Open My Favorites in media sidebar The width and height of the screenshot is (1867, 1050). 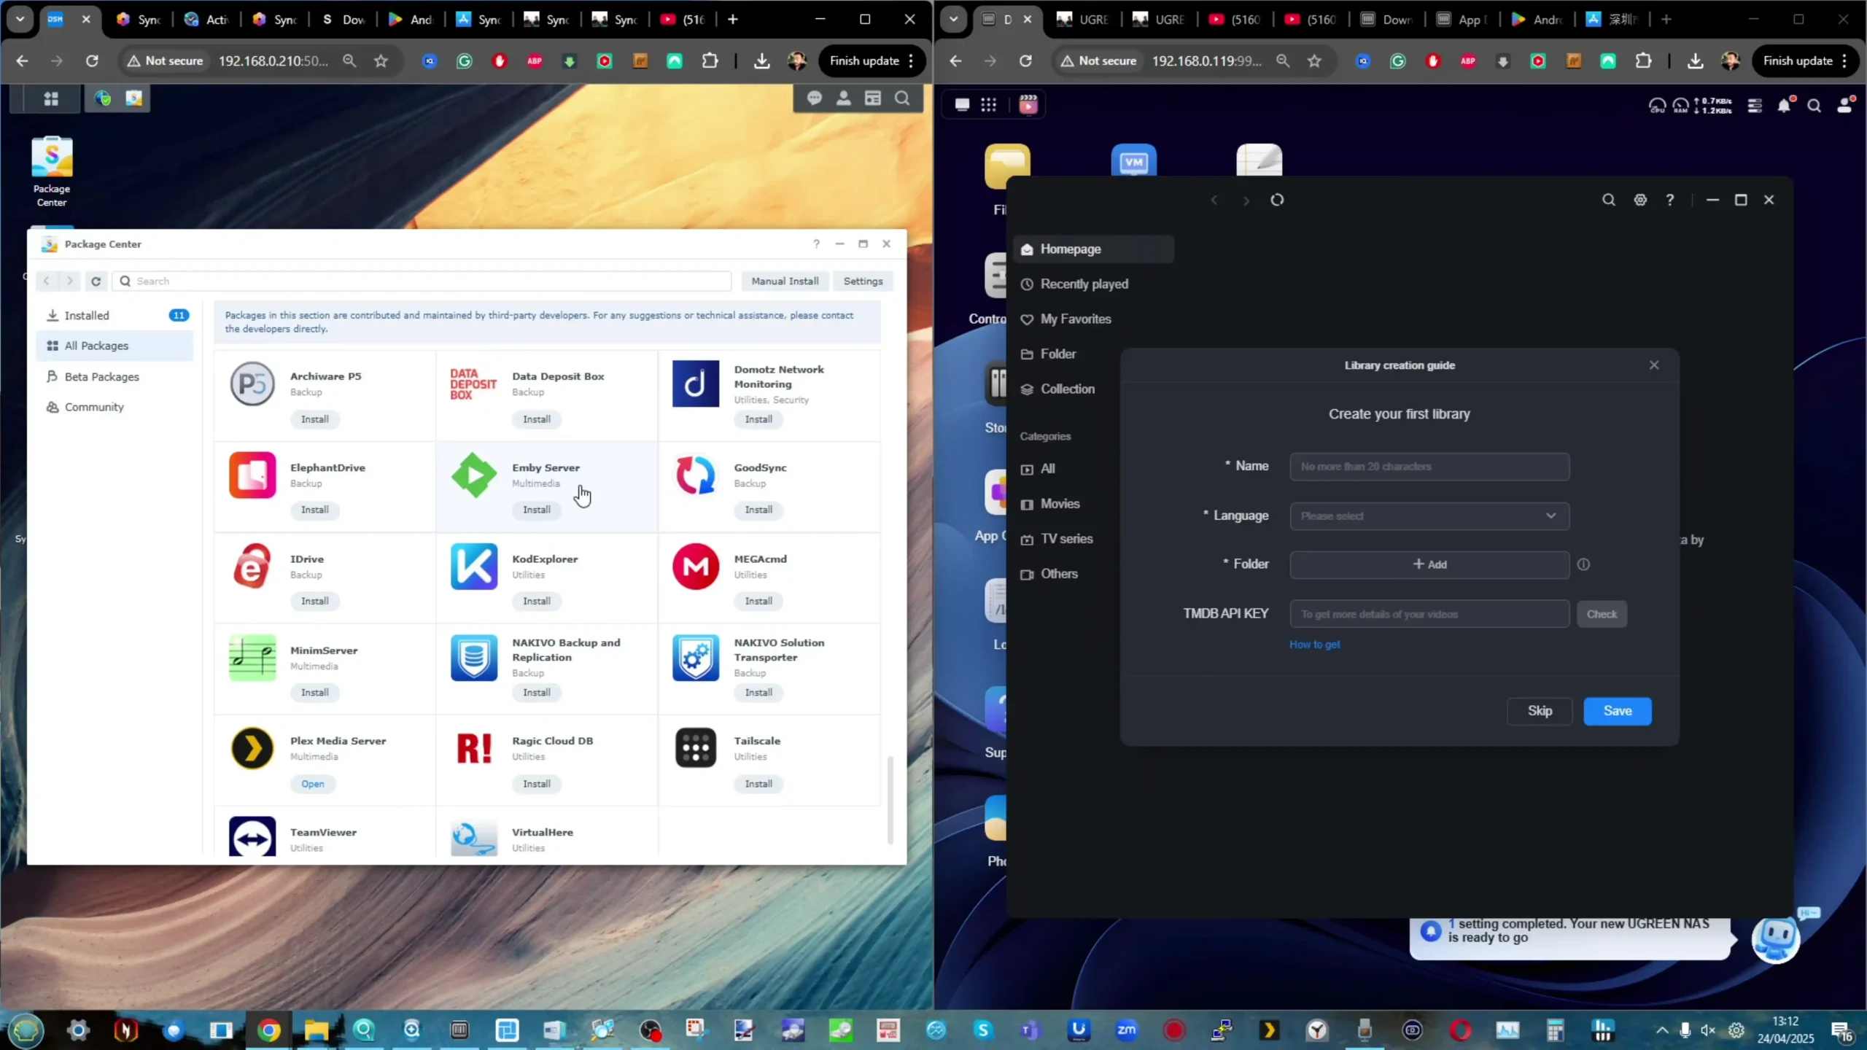click(1093, 319)
